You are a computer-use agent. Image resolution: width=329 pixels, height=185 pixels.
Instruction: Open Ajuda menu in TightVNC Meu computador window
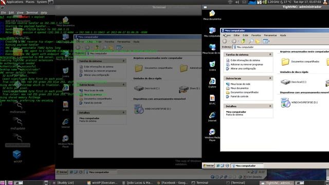[x=283, y=35]
